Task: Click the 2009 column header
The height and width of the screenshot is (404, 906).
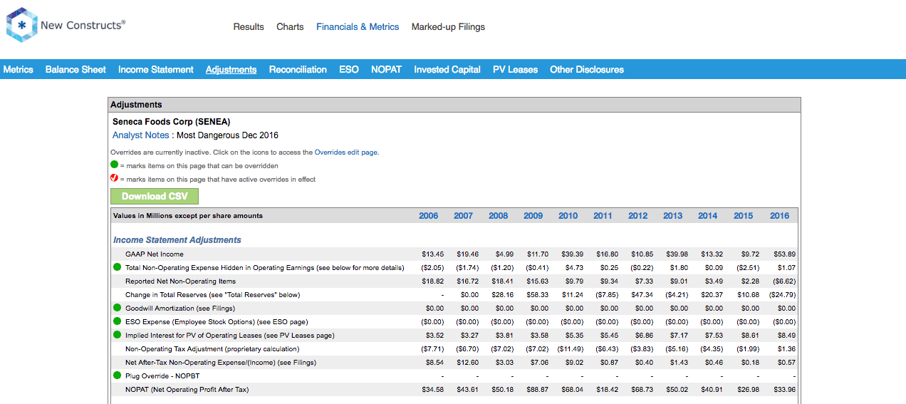Action: click(x=533, y=215)
